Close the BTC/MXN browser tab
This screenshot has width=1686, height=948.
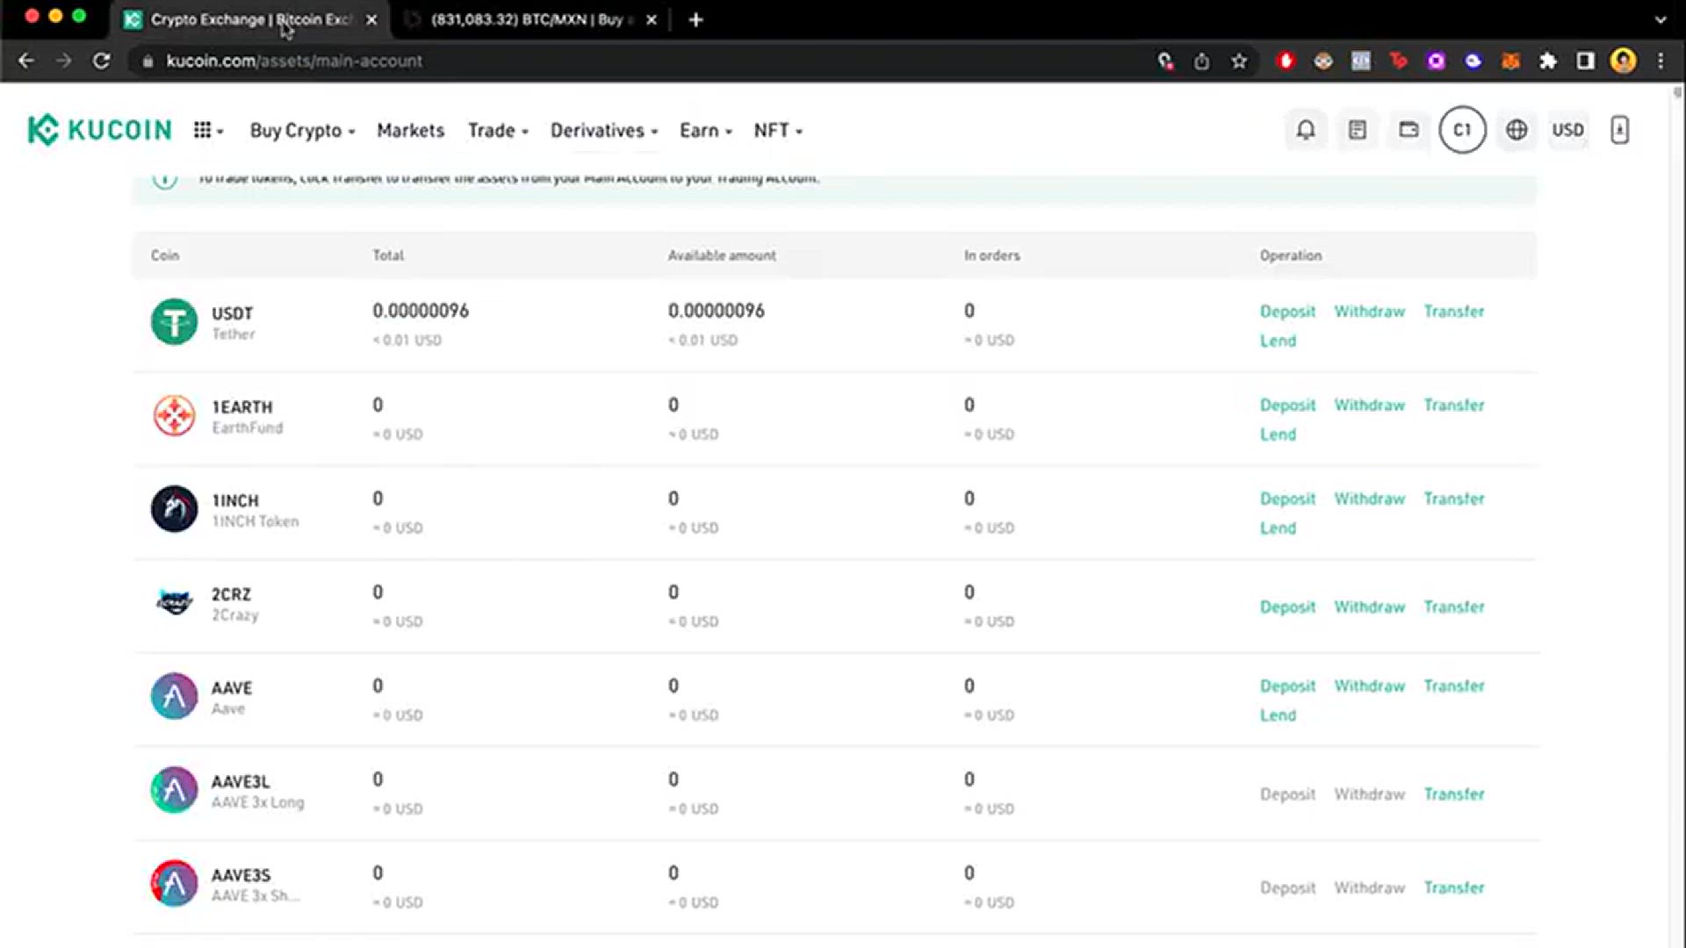pos(651,19)
